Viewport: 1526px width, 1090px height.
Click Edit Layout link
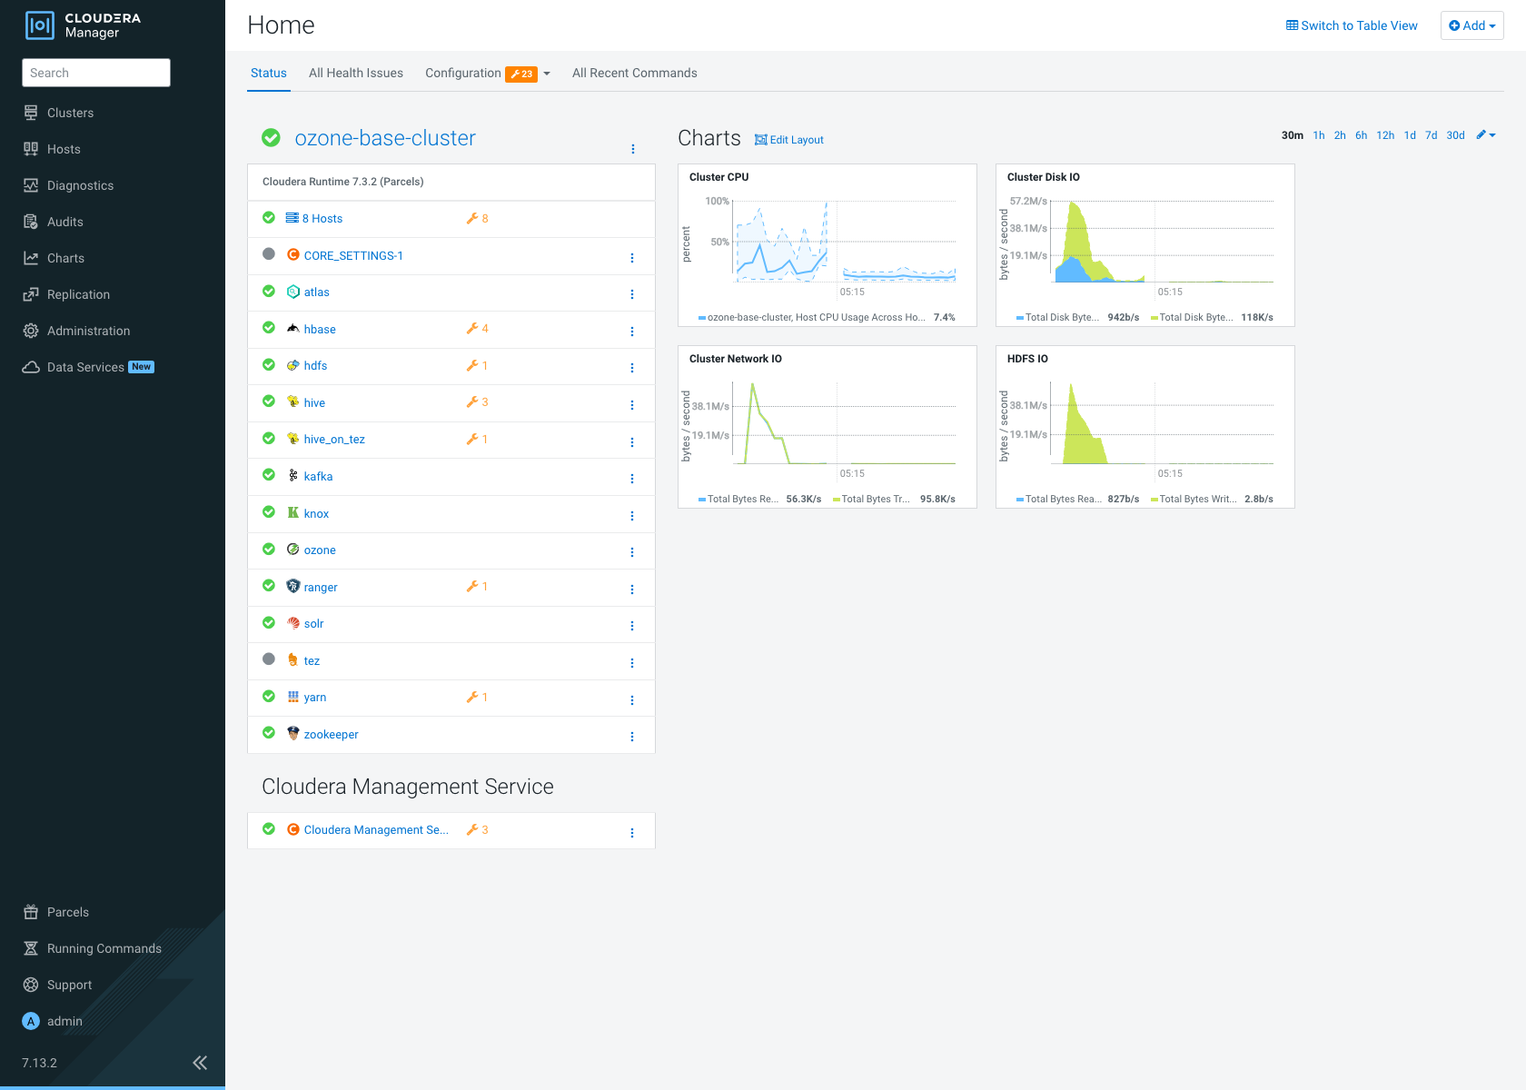click(789, 140)
